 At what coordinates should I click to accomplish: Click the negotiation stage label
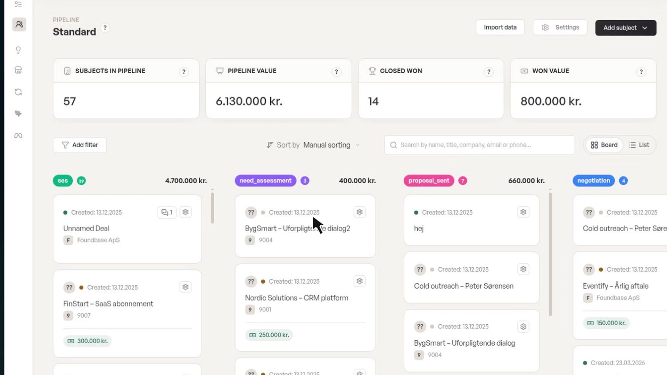pyautogui.click(x=593, y=181)
